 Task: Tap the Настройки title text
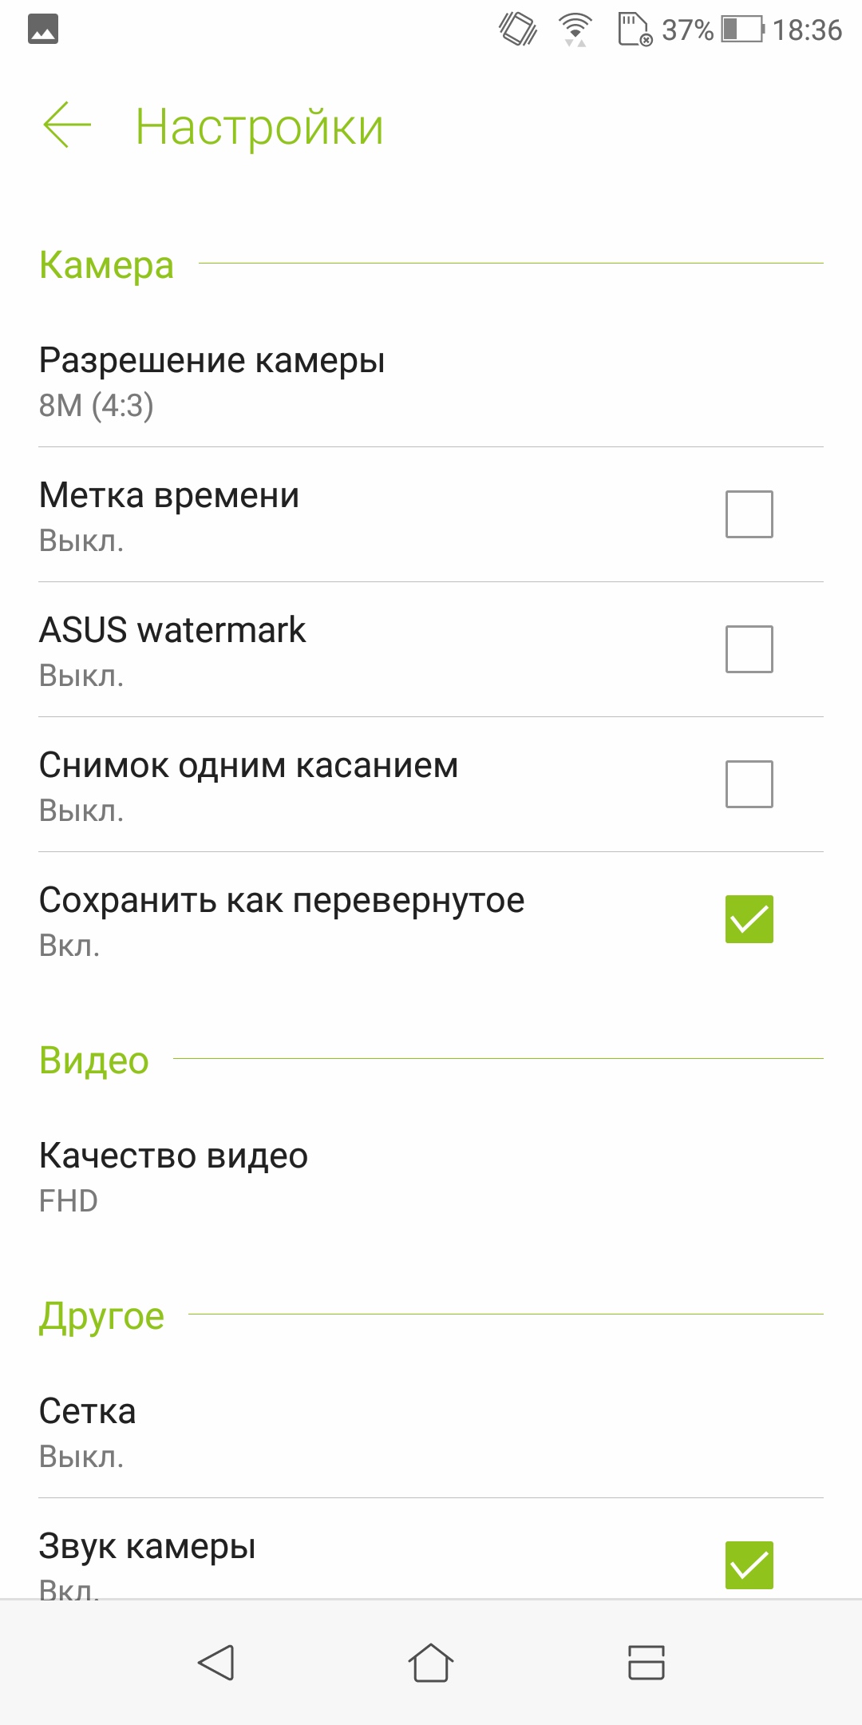coord(259,127)
